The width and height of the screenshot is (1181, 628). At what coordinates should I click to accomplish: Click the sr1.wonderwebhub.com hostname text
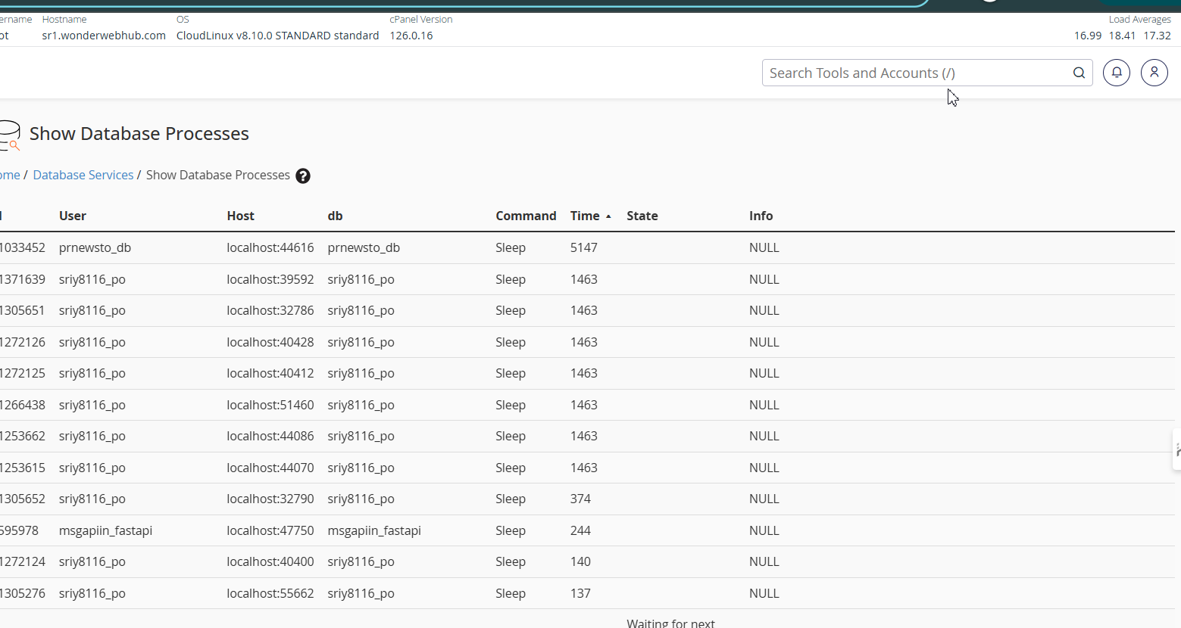pos(104,36)
